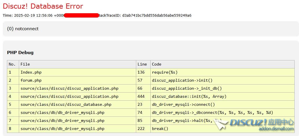299x136 pixels.
Task: Open the addon.dismall.com watermark link
Action: coord(276,129)
